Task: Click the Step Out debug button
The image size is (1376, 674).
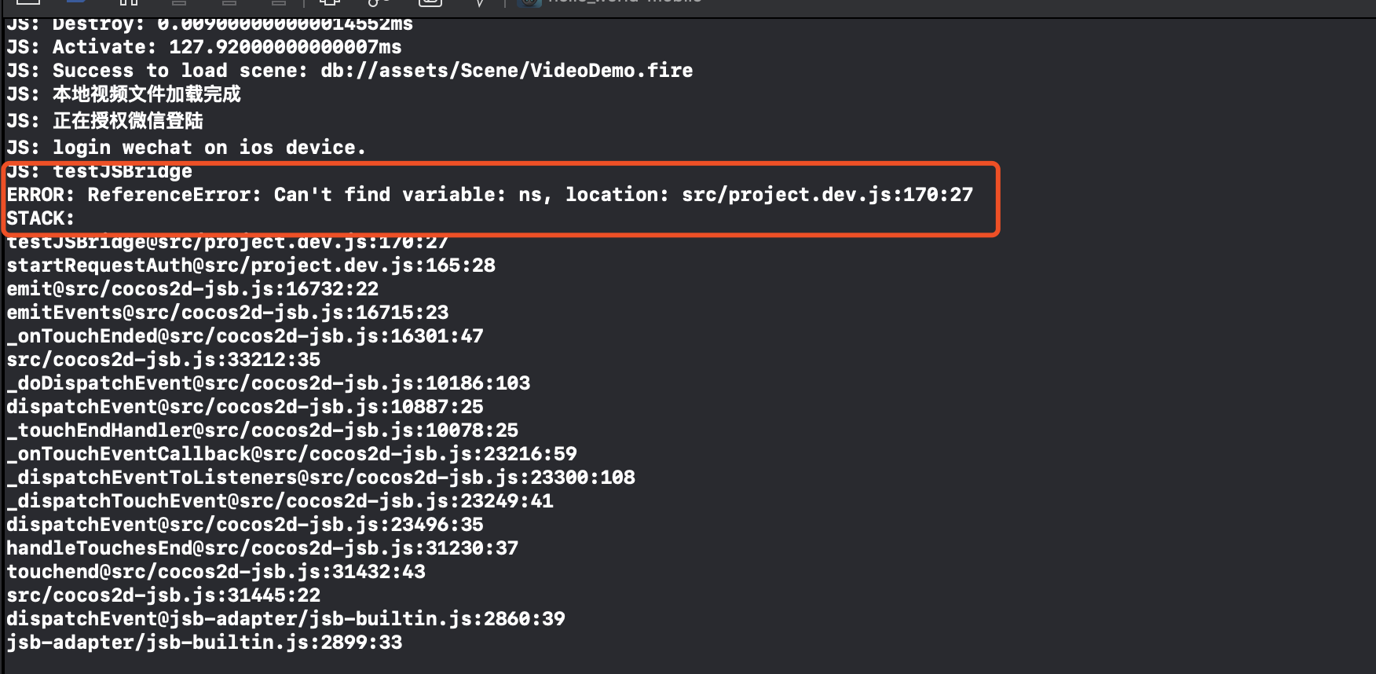Action: [279, 2]
